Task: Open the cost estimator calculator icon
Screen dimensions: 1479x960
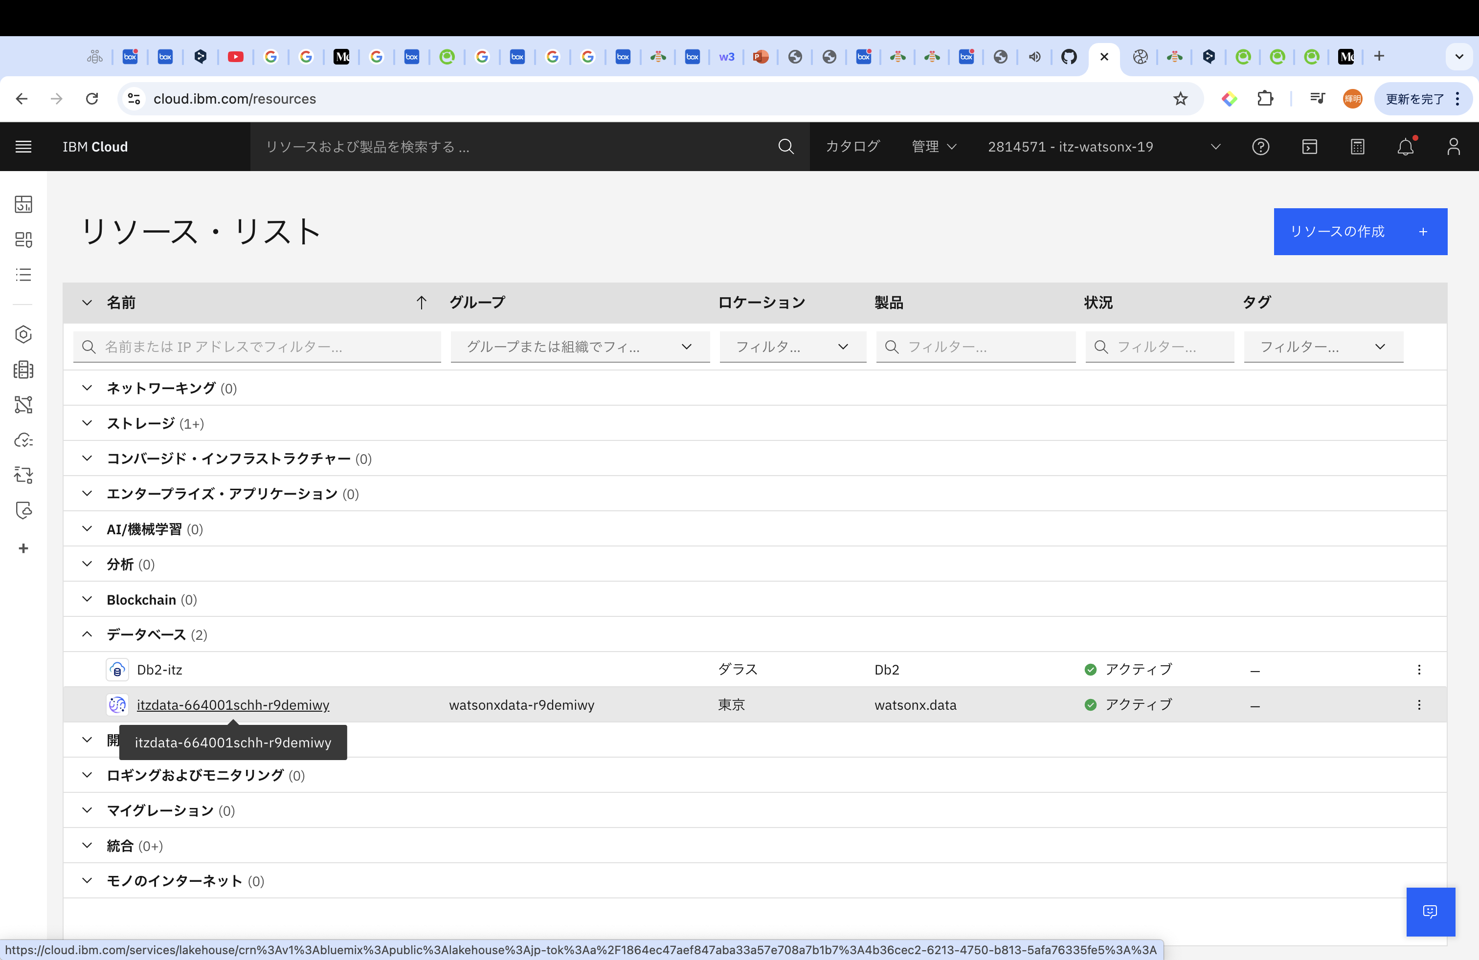Action: [x=1357, y=147]
